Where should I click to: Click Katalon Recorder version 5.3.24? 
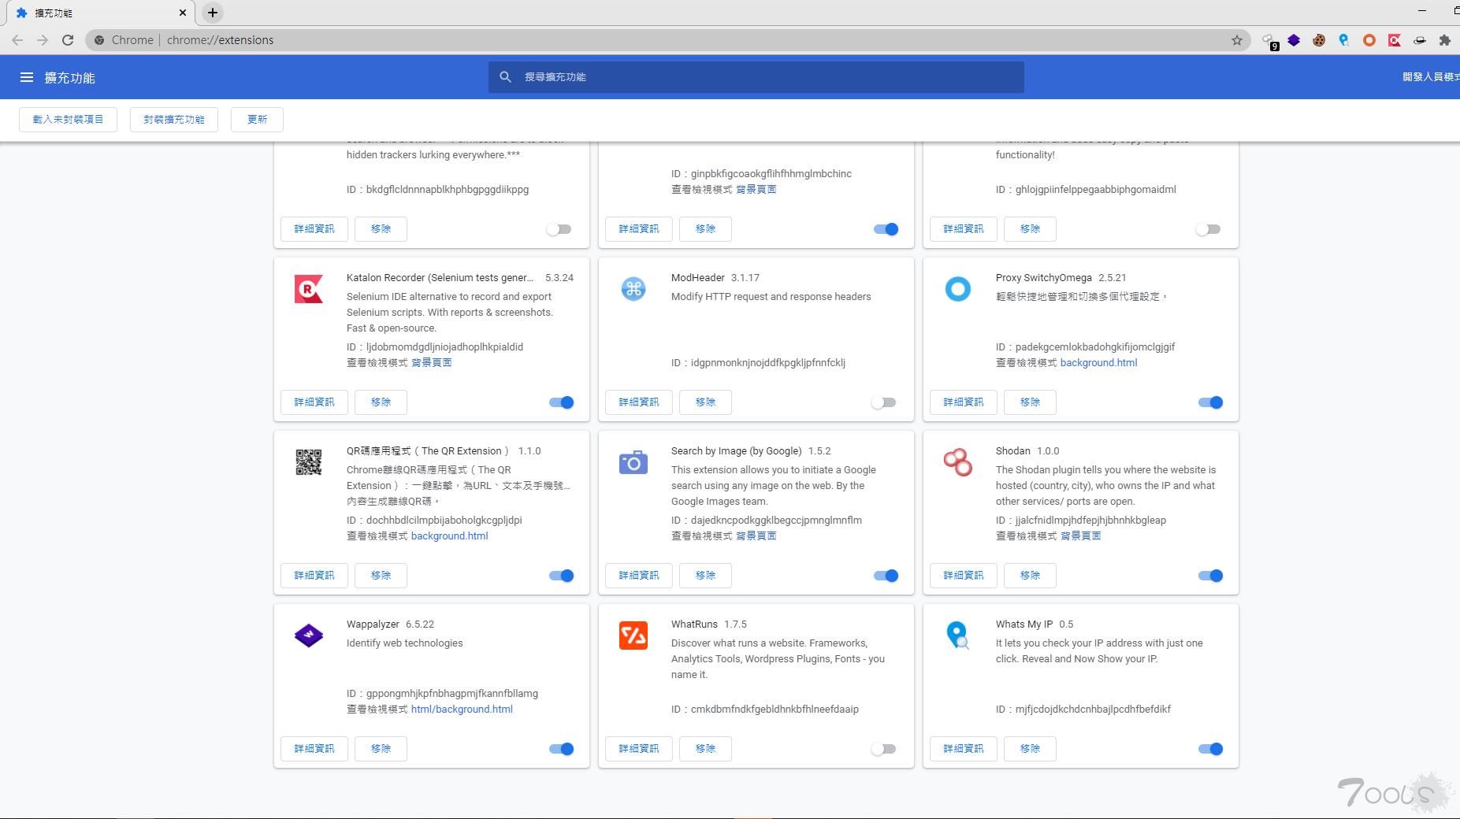click(559, 278)
